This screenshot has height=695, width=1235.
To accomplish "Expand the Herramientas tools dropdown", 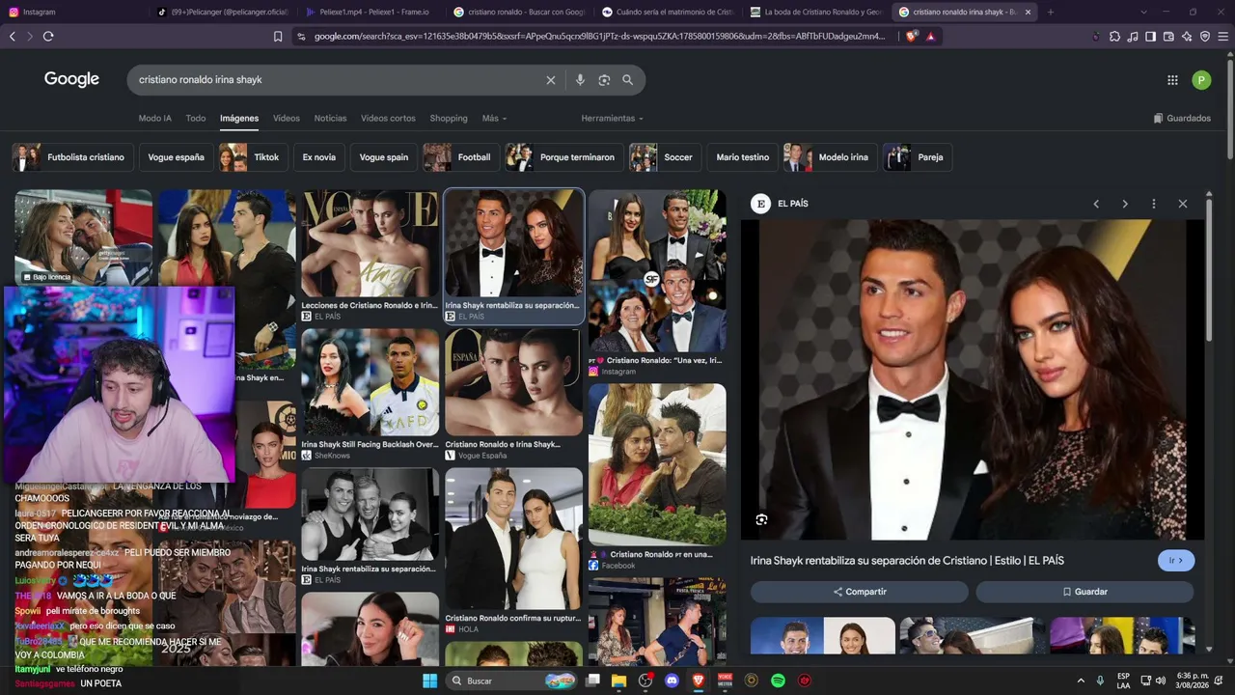I will point(612,119).
